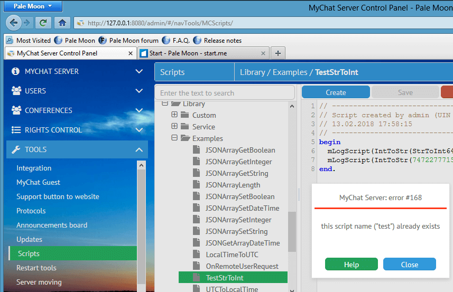Viewport: 453px width, 292px height.
Task: Click the MYCHAT SERVER info icon
Action: 16,71
